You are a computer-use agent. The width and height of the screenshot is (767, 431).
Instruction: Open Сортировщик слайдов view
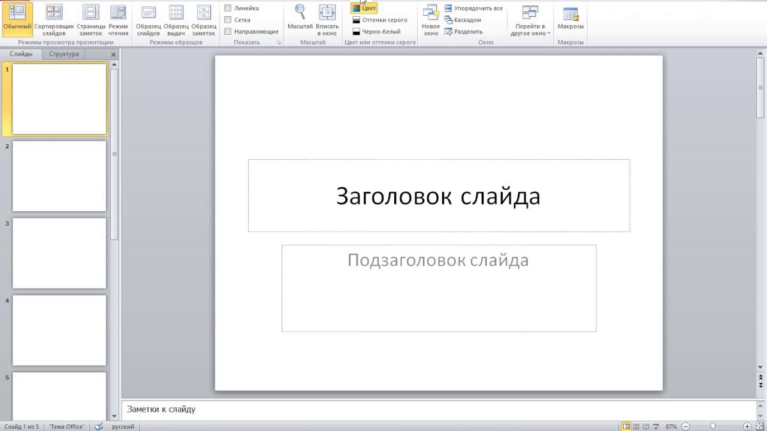[x=54, y=20]
